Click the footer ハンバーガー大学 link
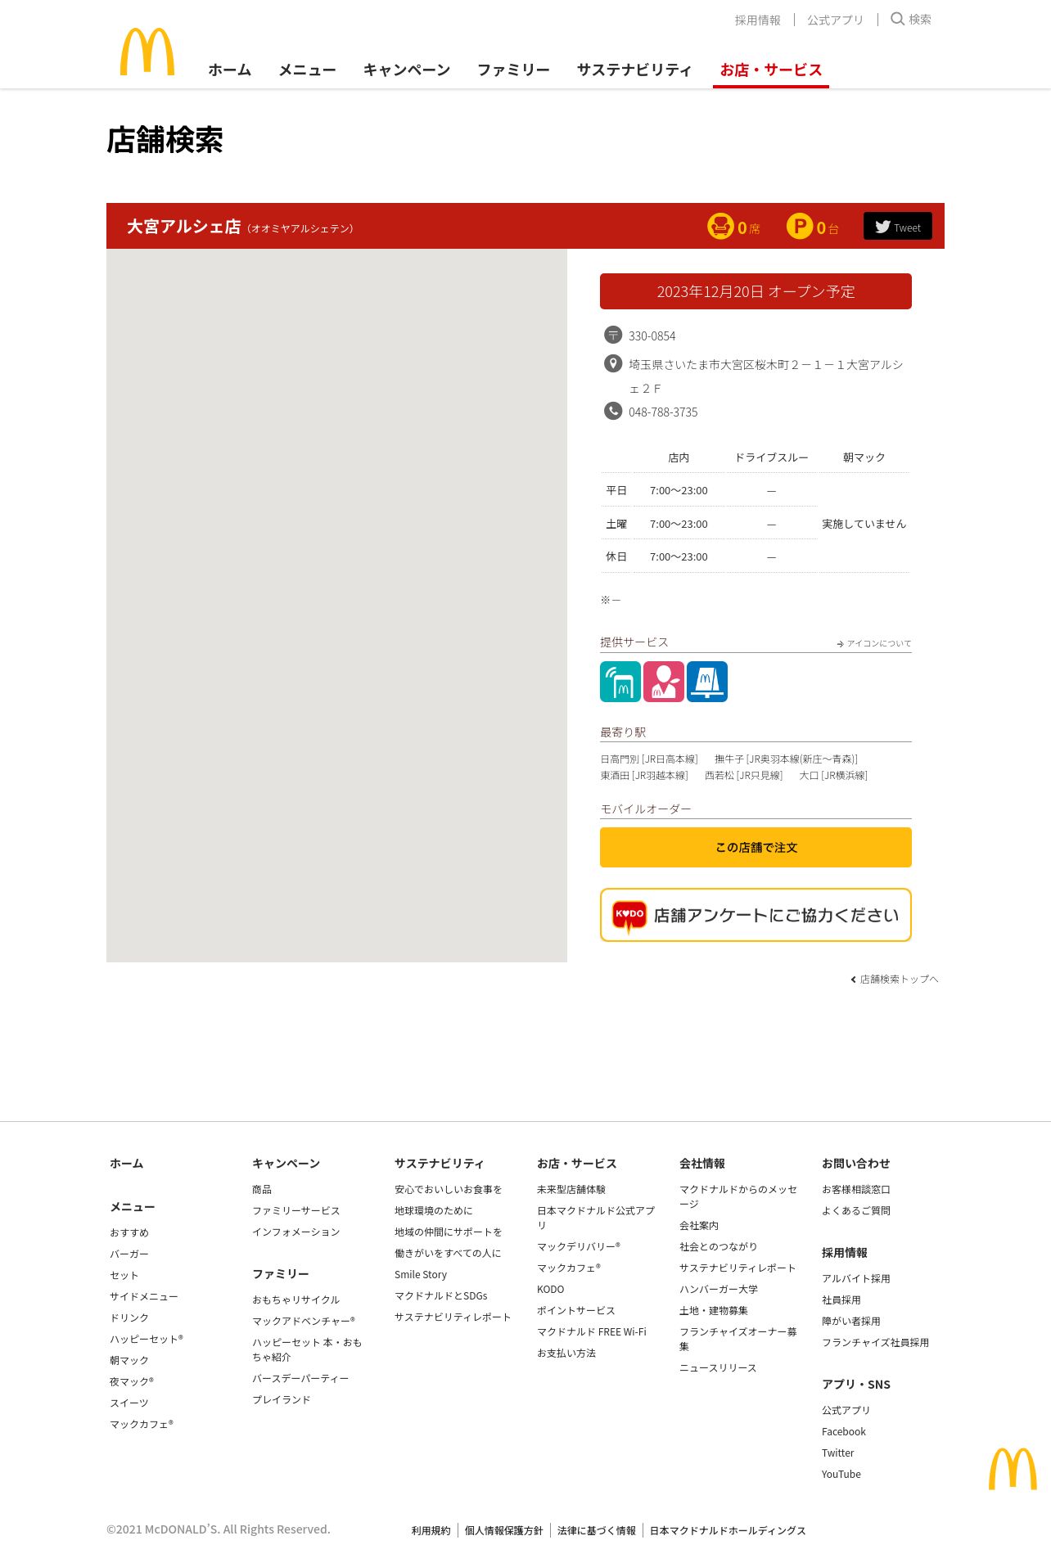 pyautogui.click(x=719, y=1289)
